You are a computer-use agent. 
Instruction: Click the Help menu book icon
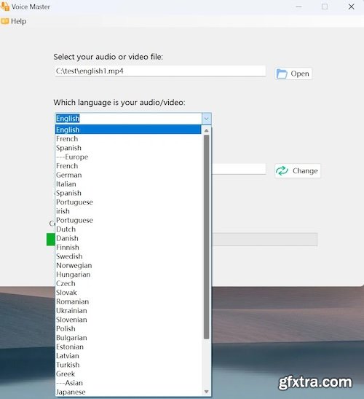pos(5,21)
